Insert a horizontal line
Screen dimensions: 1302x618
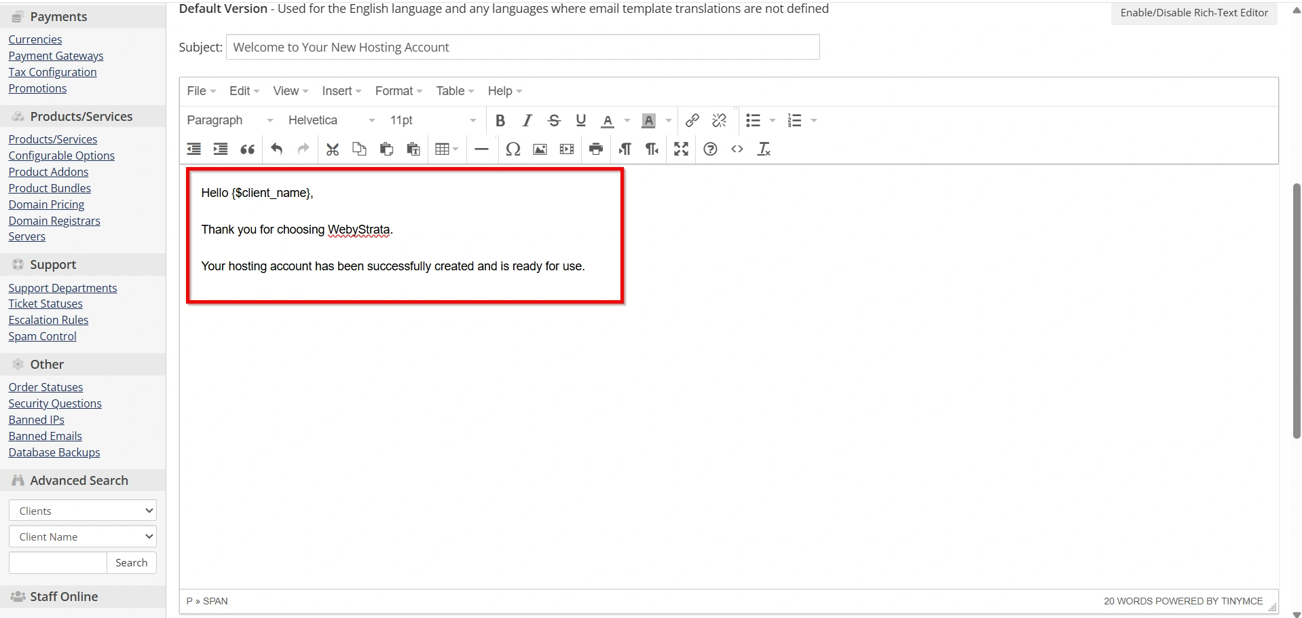click(481, 149)
